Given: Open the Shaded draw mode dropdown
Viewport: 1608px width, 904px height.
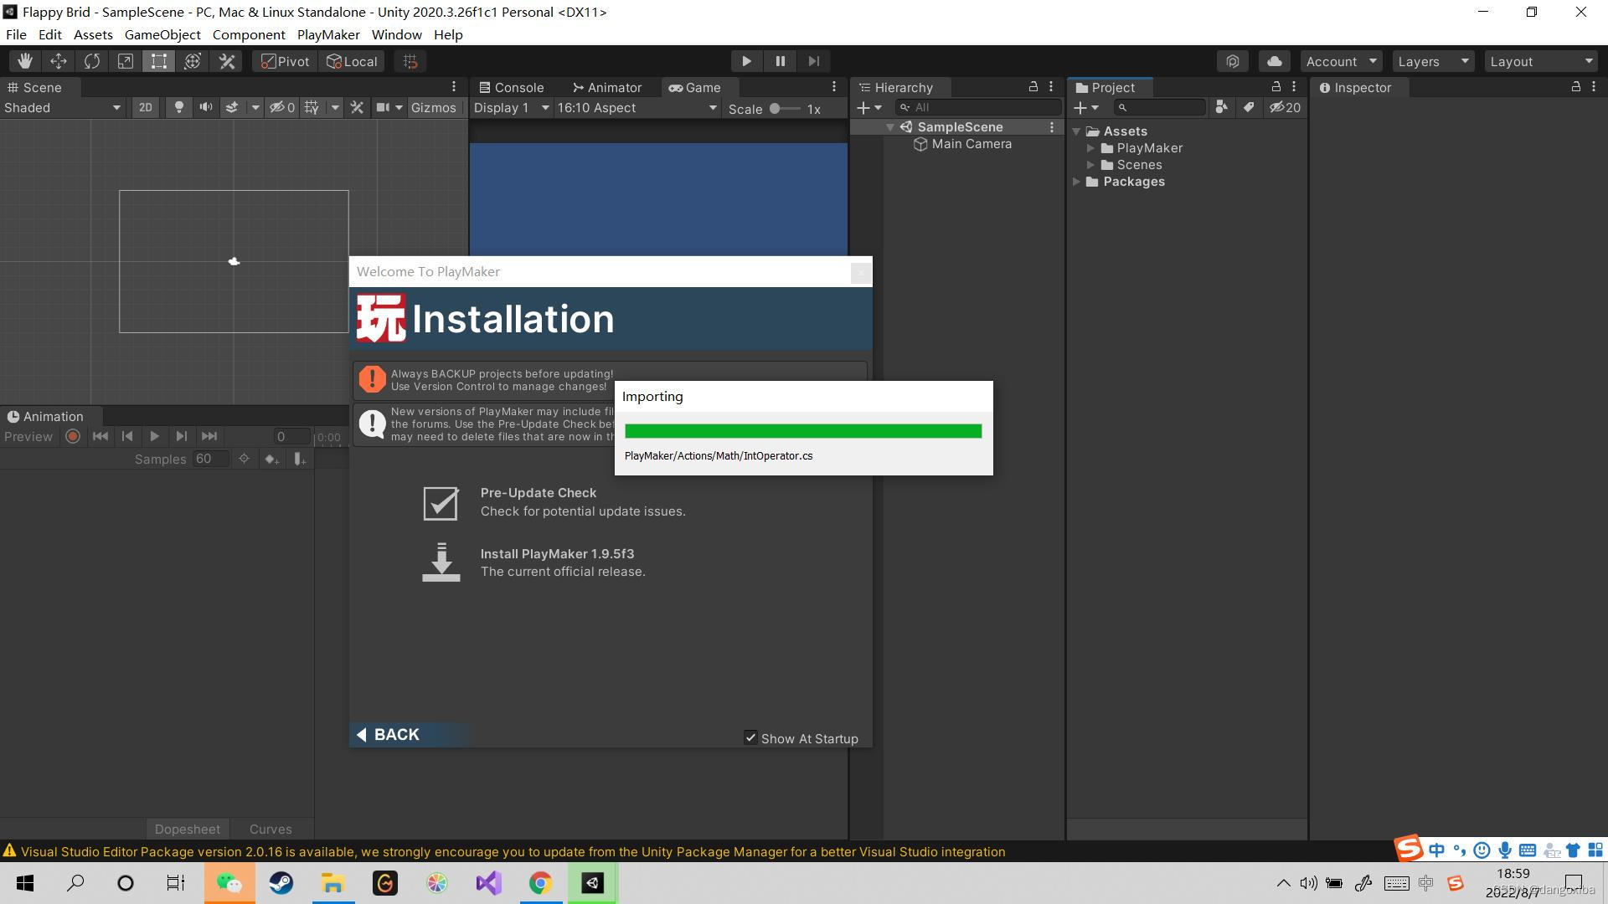Looking at the screenshot, I should click(x=63, y=107).
